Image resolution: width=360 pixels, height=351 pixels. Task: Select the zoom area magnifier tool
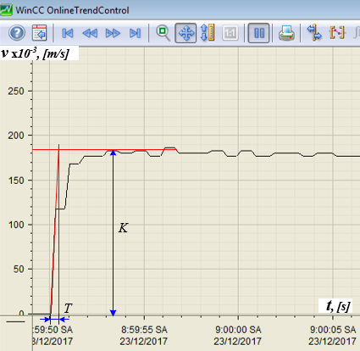coord(163,33)
